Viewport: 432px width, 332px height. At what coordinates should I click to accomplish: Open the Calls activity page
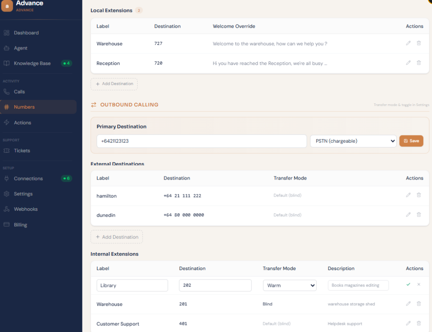pyautogui.click(x=19, y=92)
